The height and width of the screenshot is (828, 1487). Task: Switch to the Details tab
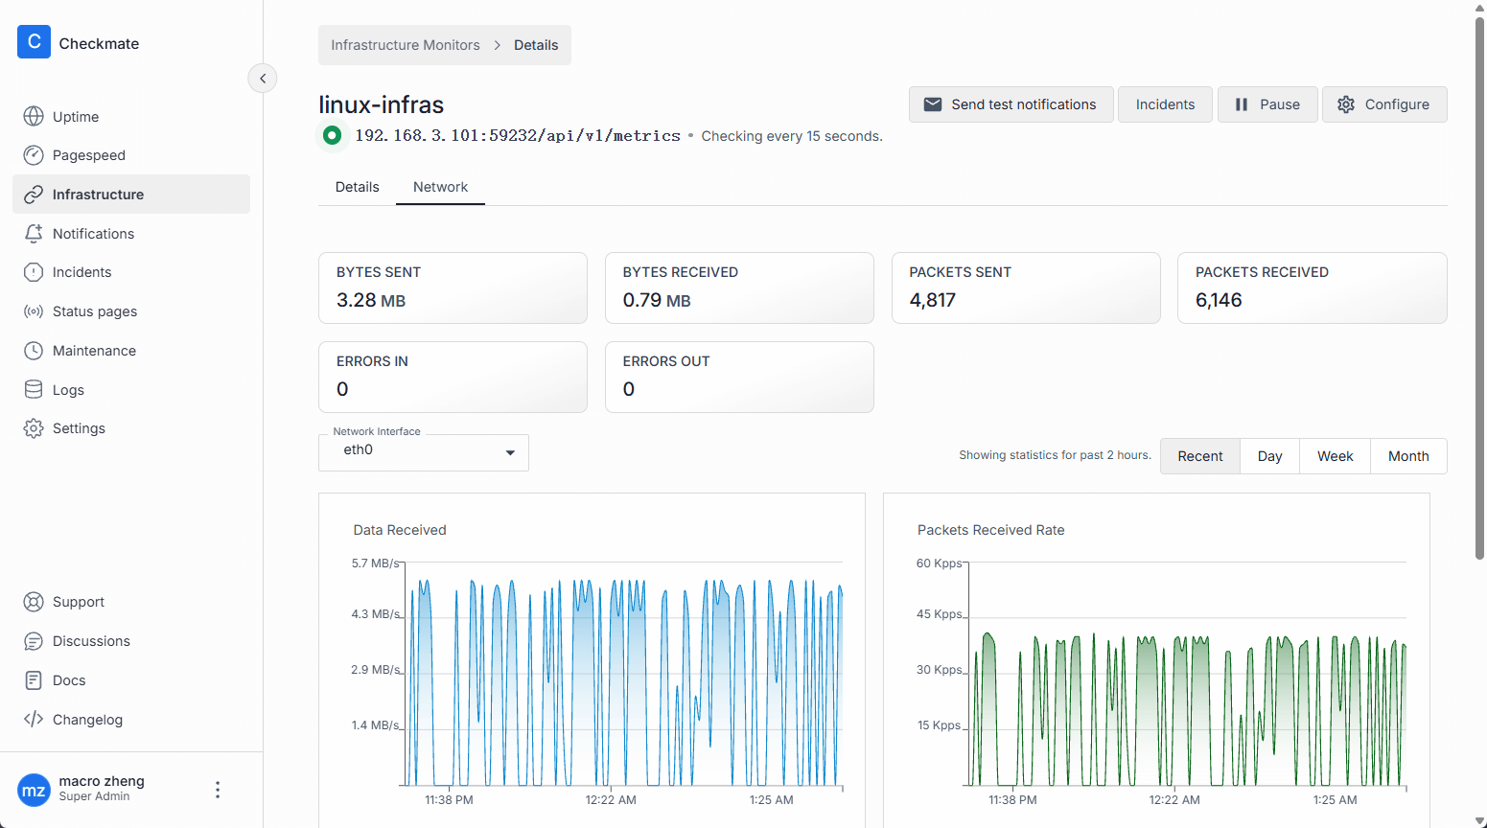(x=357, y=187)
